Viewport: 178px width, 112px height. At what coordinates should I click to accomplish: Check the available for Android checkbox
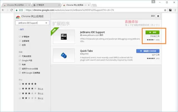tap(20, 69)
